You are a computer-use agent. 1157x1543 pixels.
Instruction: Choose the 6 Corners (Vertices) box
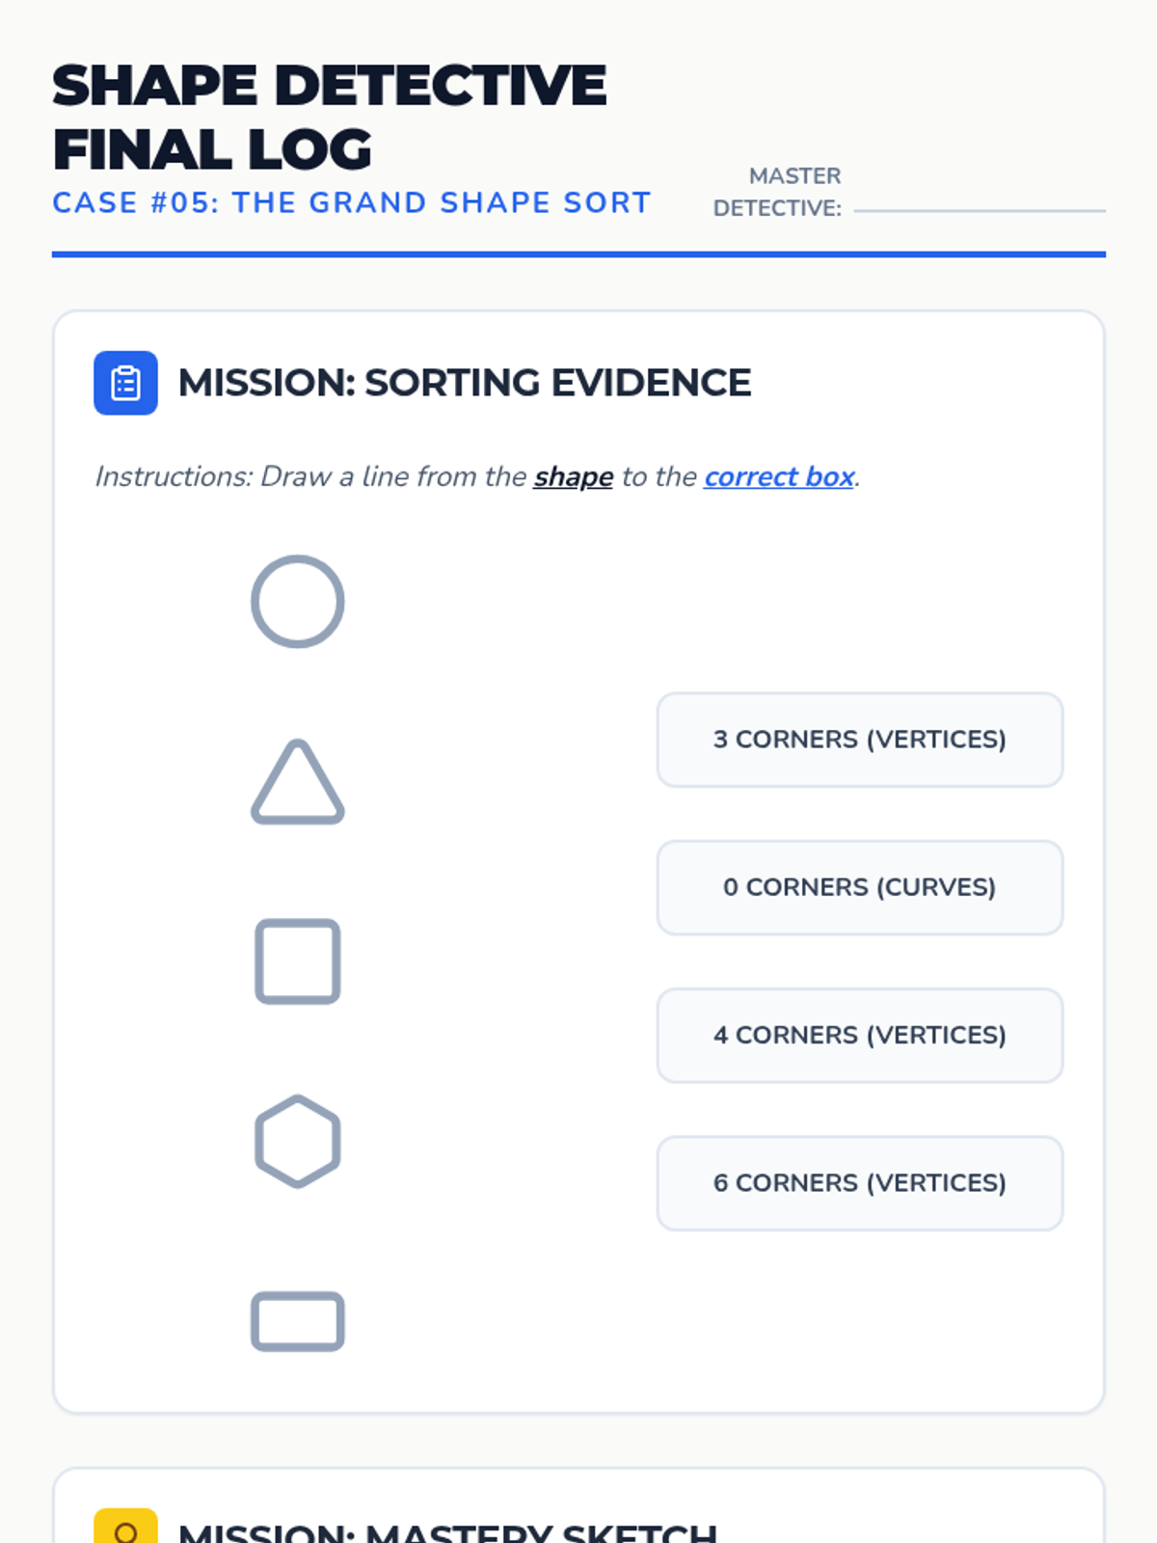pos(859,1183)
